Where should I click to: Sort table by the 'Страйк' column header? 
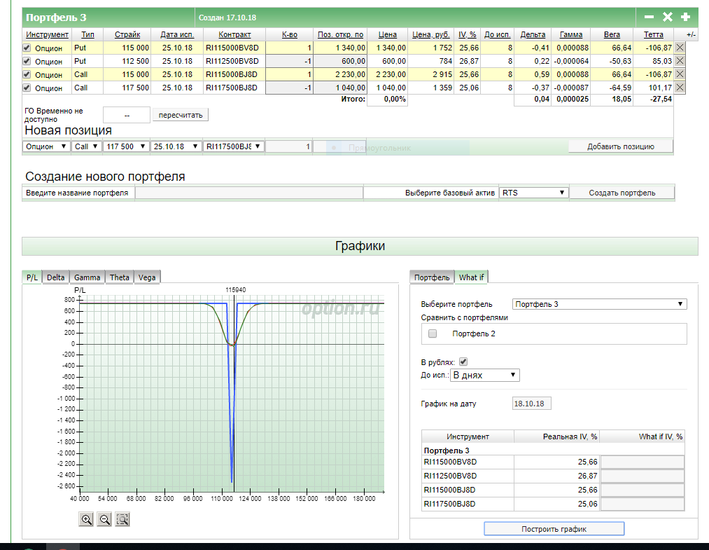(127, 34)
